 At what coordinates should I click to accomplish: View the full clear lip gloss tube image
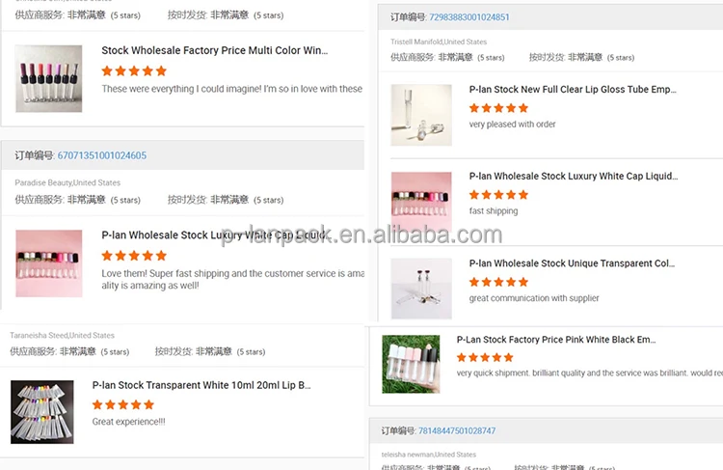point(421,115)
